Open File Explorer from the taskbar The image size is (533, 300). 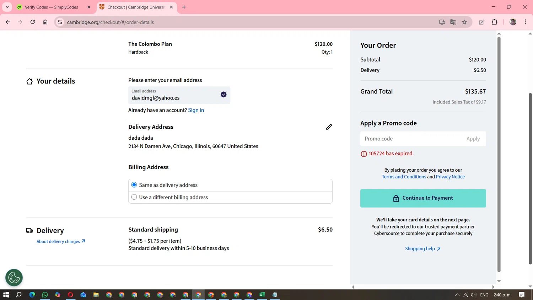tap(96, 295)
